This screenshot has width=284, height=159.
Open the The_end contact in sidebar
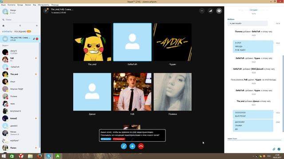click(x=20, y=74)
